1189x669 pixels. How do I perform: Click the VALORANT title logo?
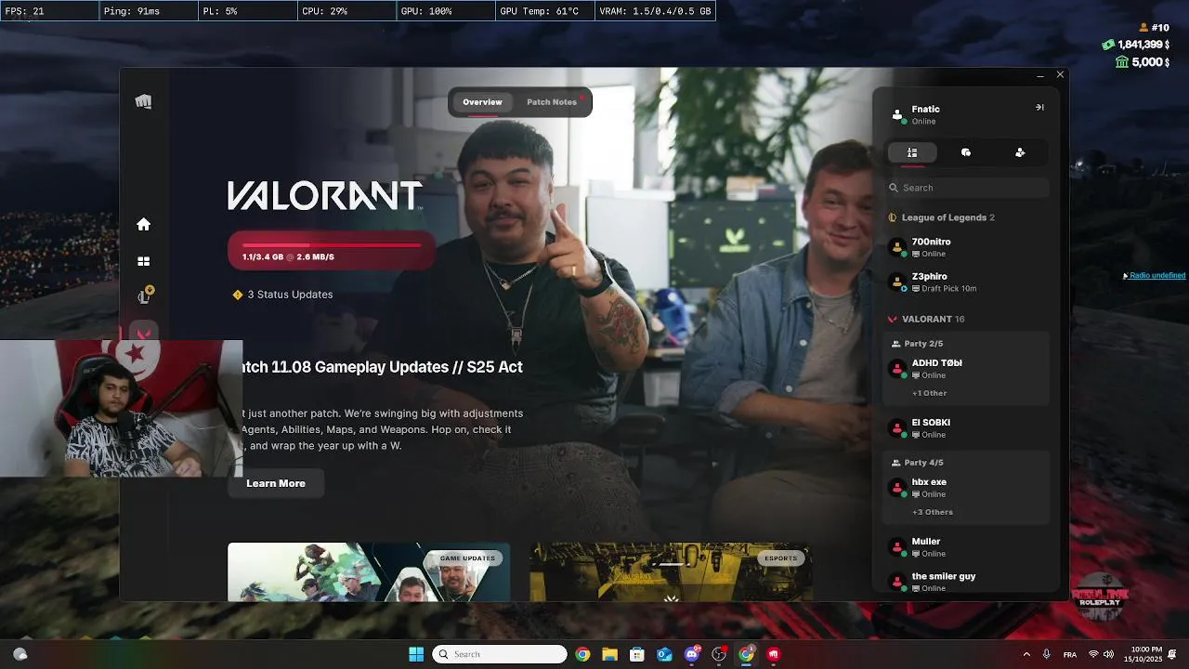pyautogui.click(x=325, y=195)
